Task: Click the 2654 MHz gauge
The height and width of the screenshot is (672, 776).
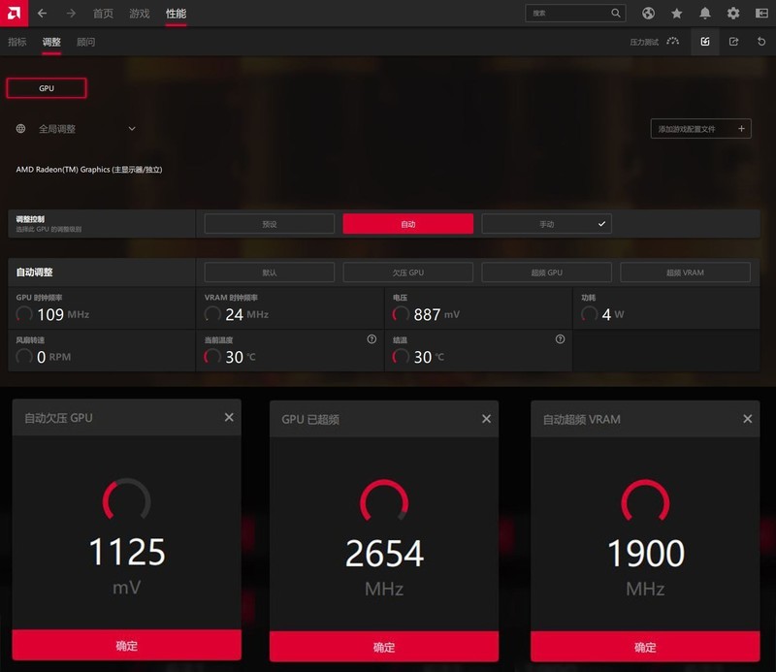Action: 384,499
